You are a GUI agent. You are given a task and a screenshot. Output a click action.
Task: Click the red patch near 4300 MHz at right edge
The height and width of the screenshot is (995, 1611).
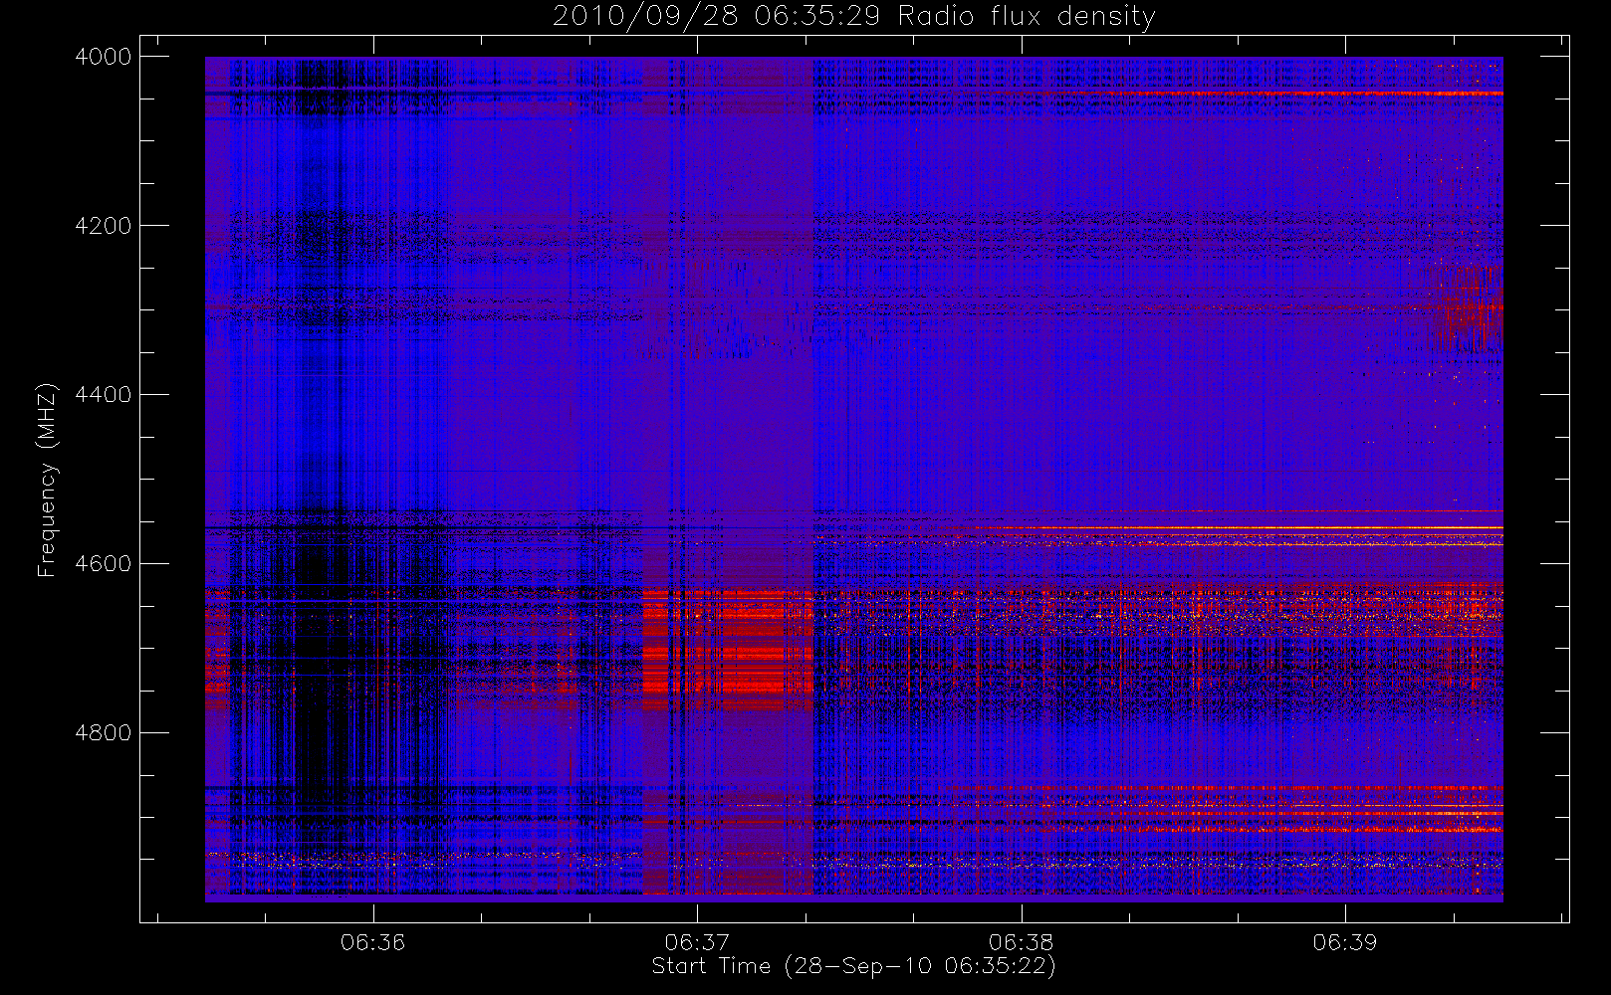1468,308
